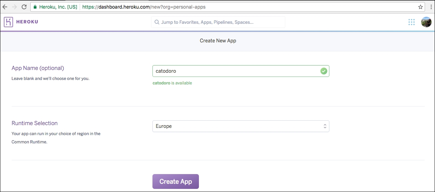Click the browser address bar URL
Screen dimensions: 435x192
144,7
